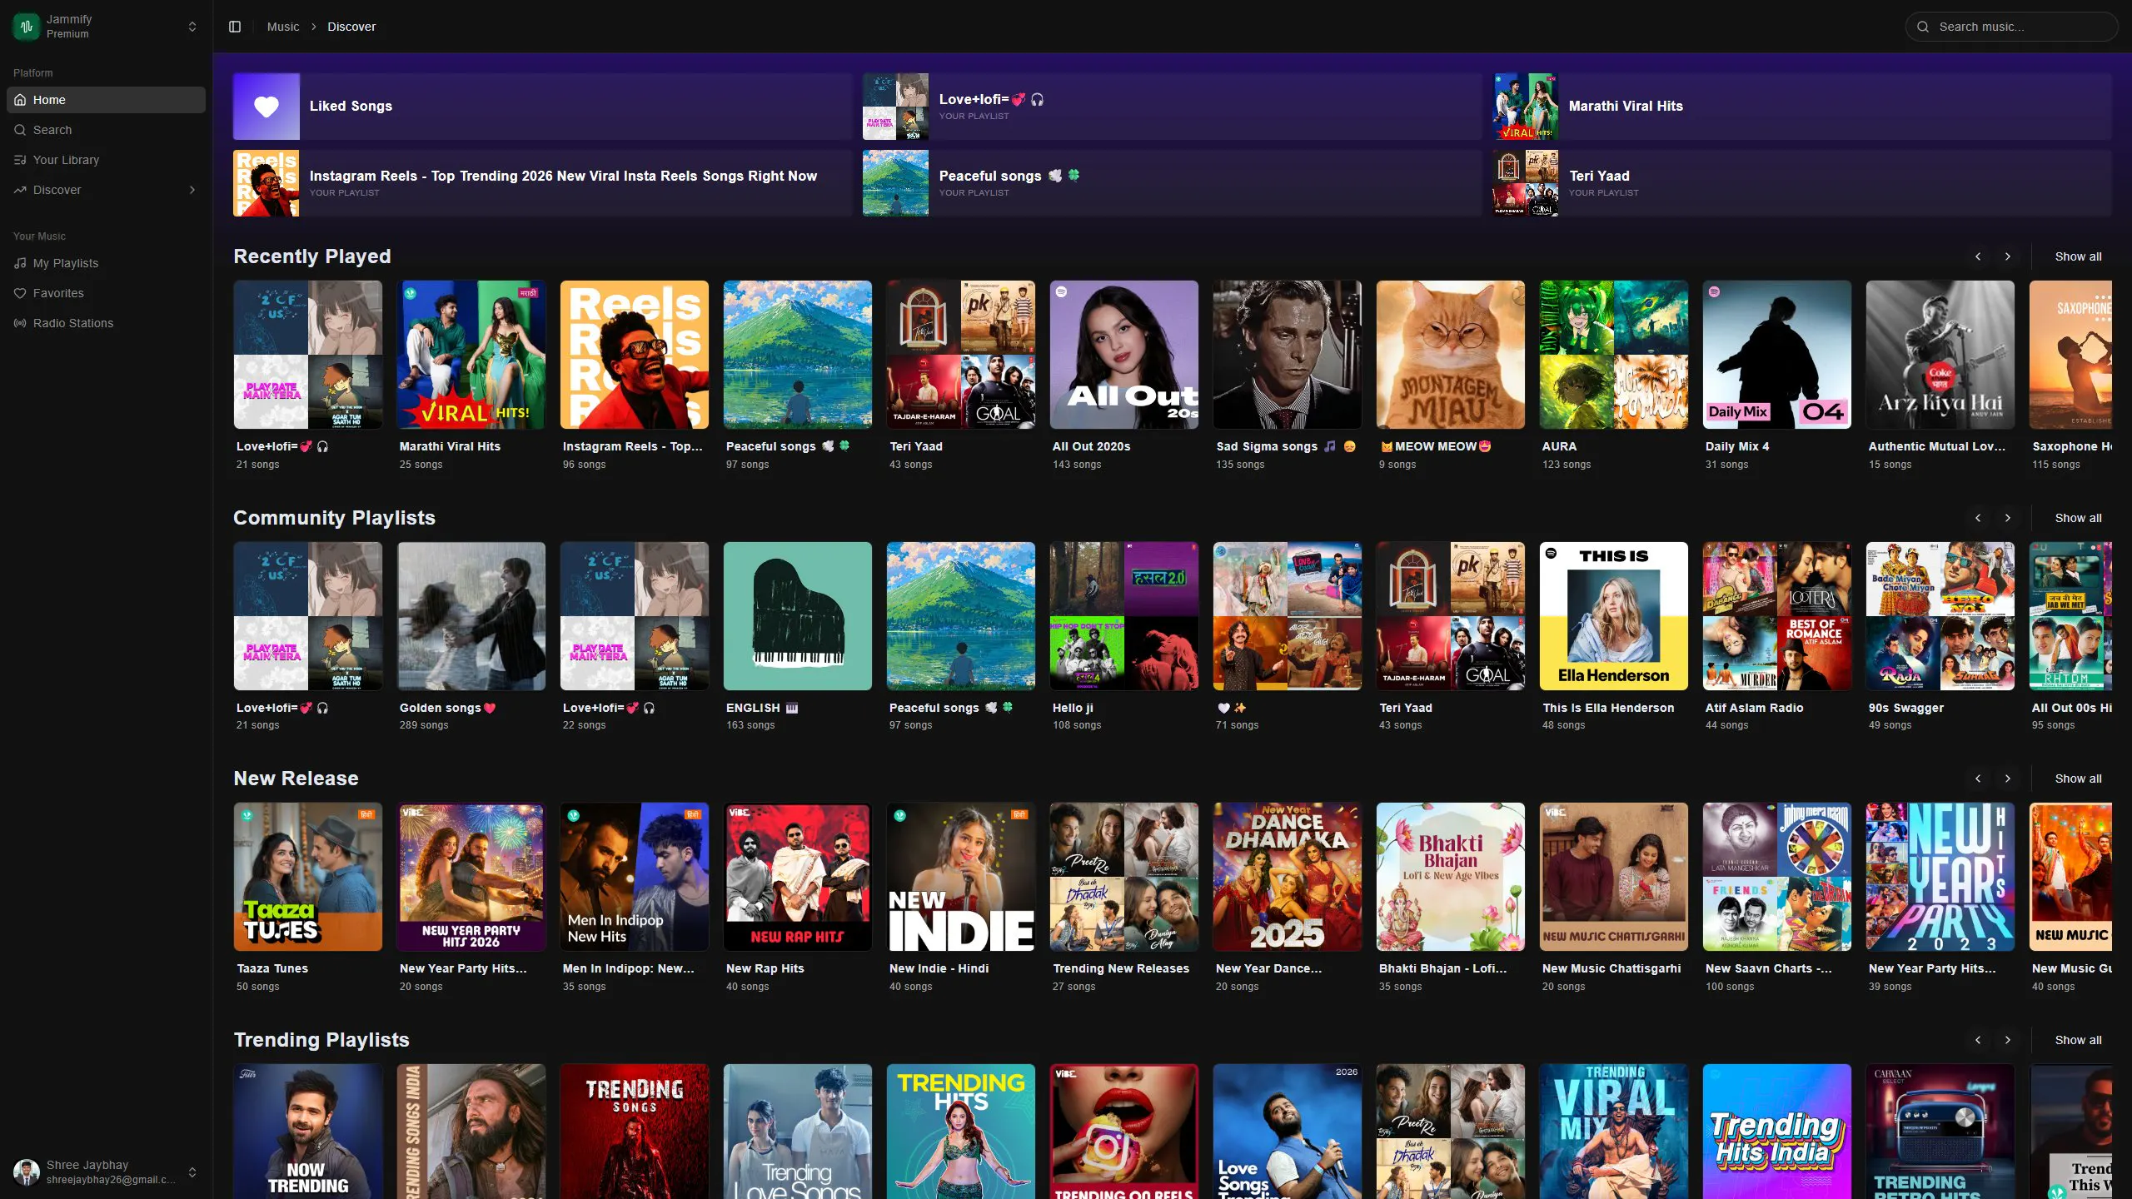The width and height of the screenshot is (2132, 1199).
Task: Go to previous Recently Played items
Action: (x=1978, y=256)
